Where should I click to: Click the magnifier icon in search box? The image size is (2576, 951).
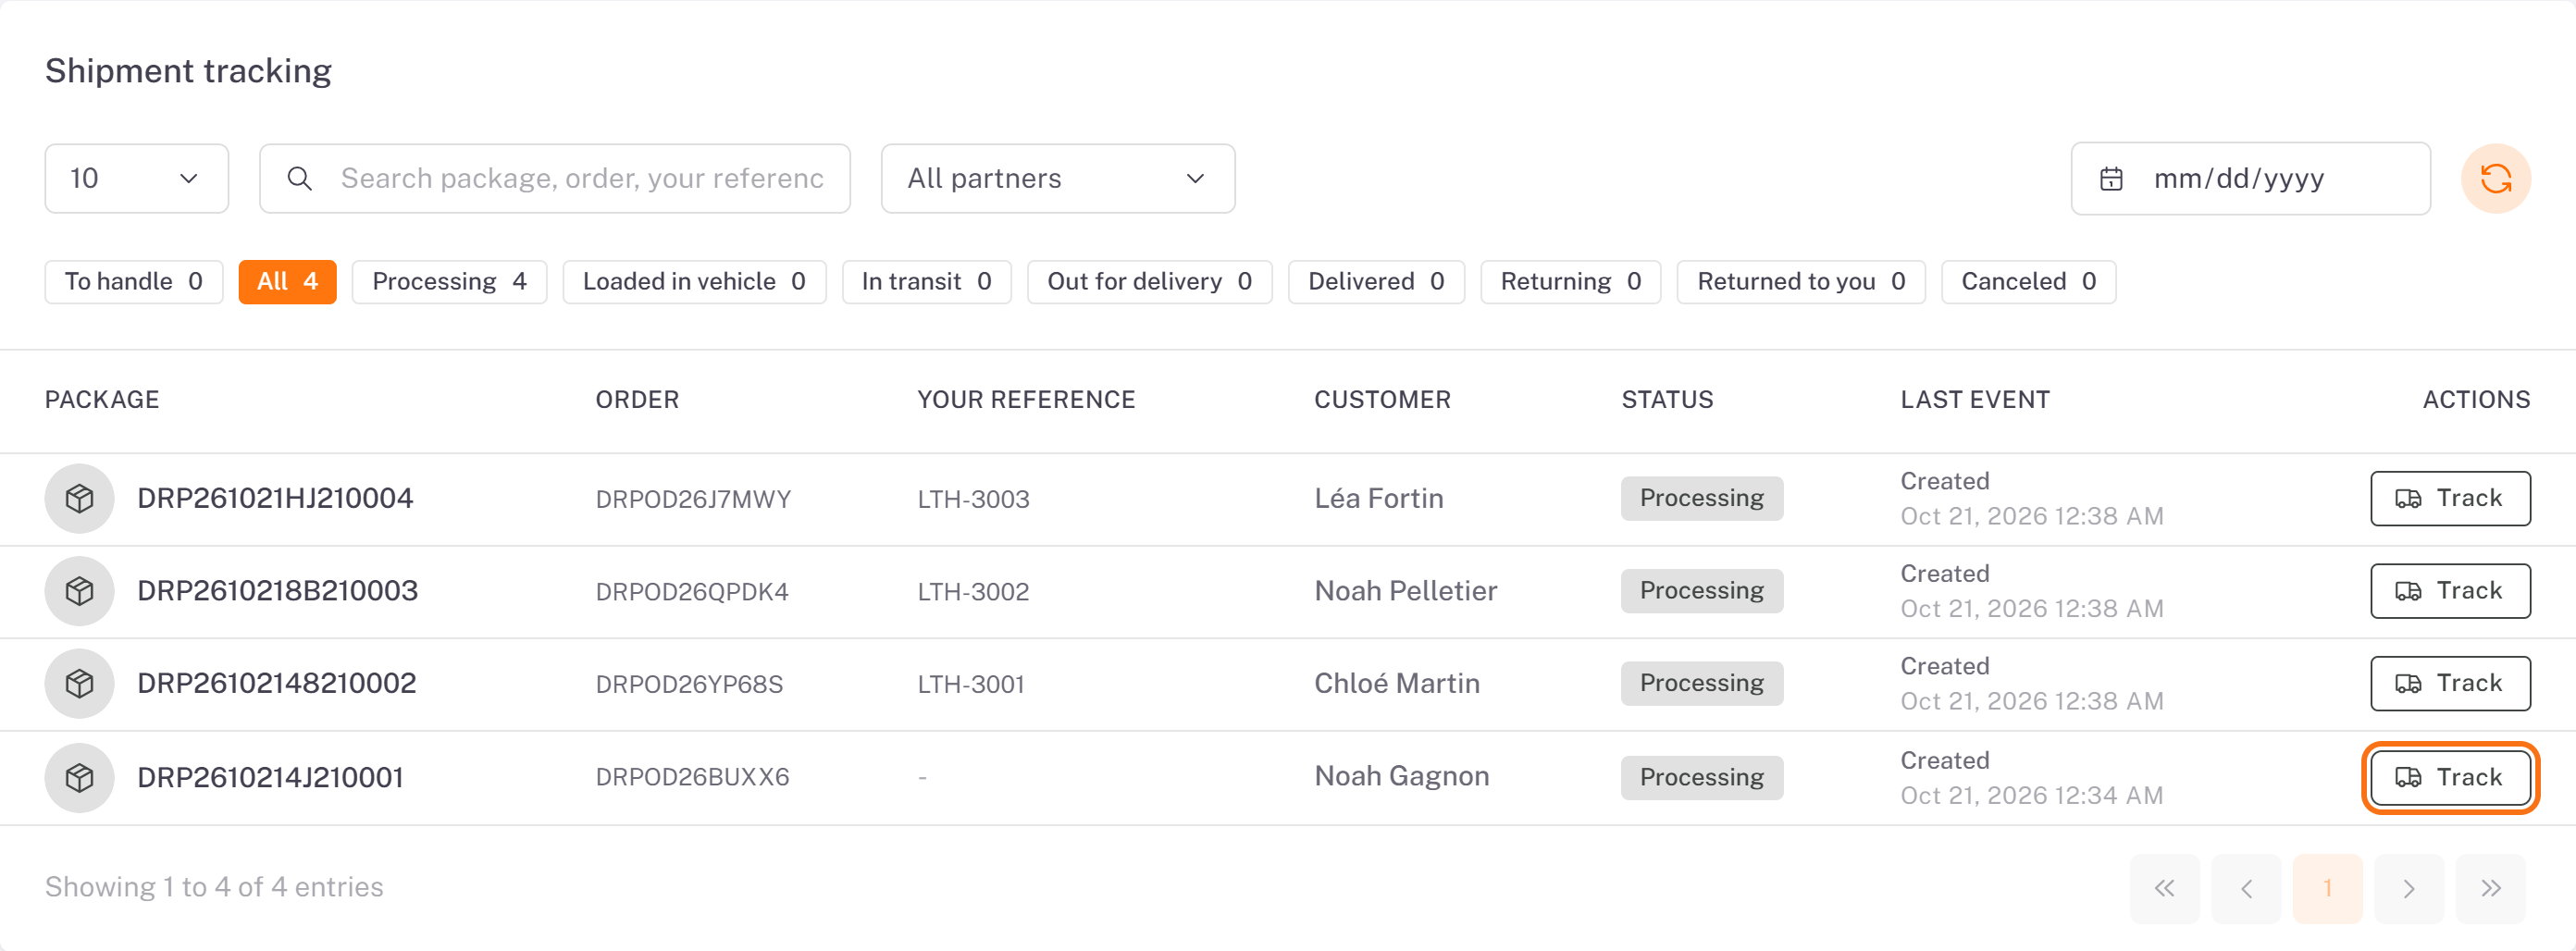(x=299, y=179)
